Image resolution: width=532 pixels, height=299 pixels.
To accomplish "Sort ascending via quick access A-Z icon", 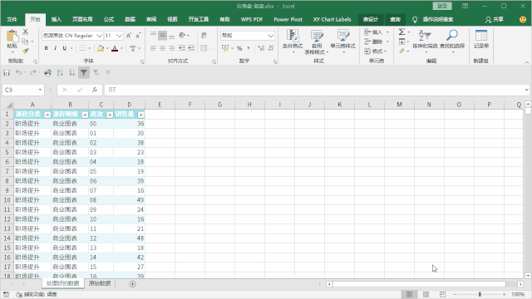I will (60, 72).
